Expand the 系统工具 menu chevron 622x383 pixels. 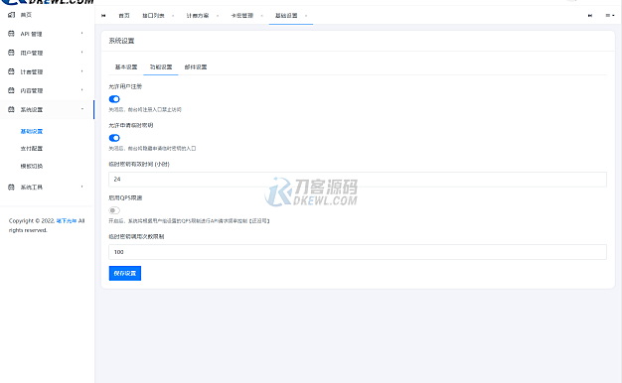[82, 187]
